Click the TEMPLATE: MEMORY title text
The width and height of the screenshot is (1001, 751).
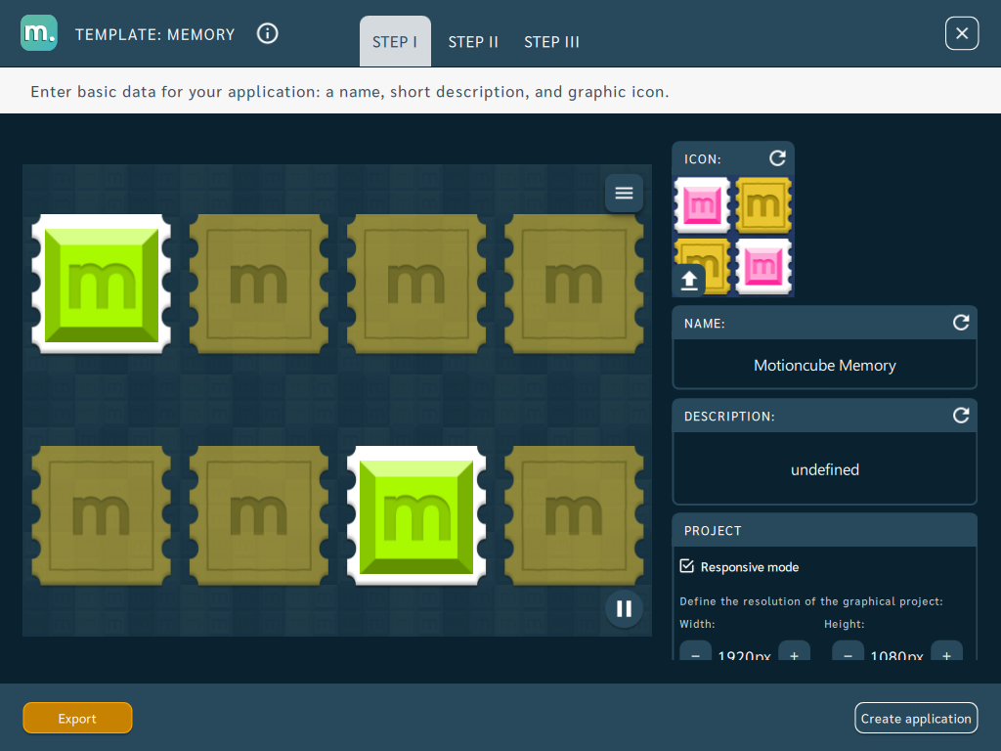155,34
